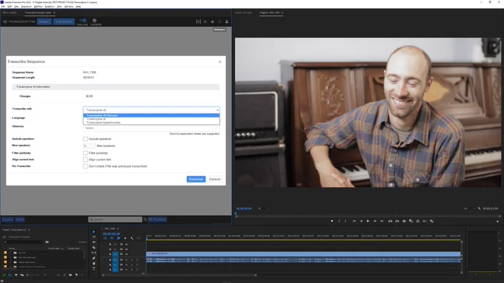
Task: Open the Transcriptive user account icon
Action: [227, 21]
